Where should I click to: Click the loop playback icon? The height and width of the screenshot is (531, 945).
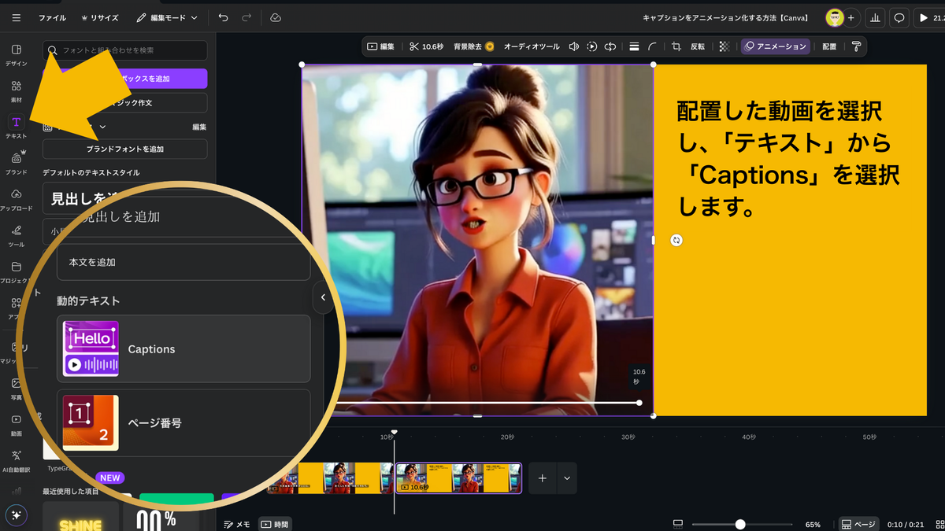610,46
